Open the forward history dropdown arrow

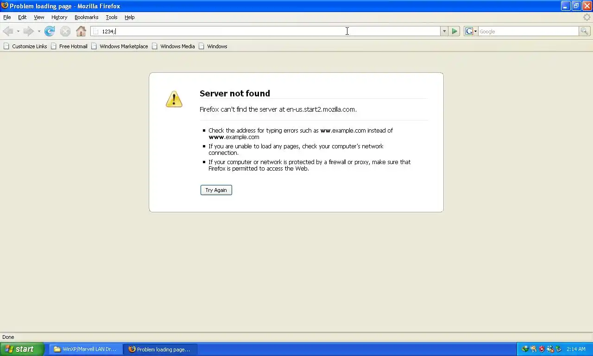pyautogui.click(x=39, y=32)
